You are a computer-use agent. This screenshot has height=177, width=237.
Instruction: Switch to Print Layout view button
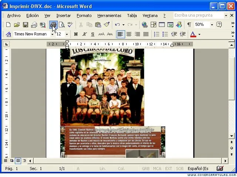coord(18,161)
